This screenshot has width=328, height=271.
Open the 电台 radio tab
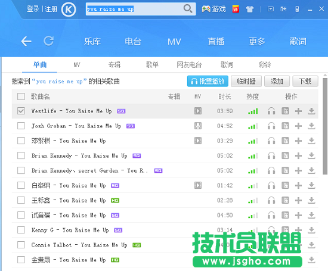[x=133, y=41]
